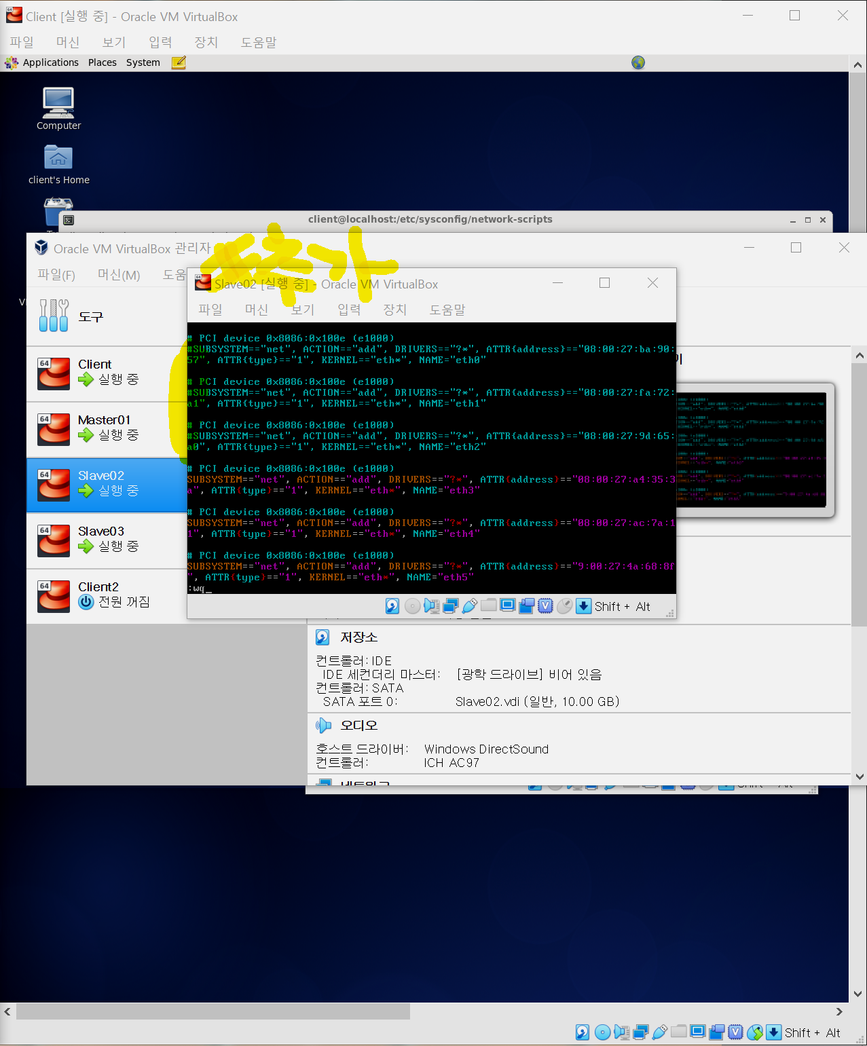
Task: Open 머신 menu in Slave02 window
Action: pos(257,310)
